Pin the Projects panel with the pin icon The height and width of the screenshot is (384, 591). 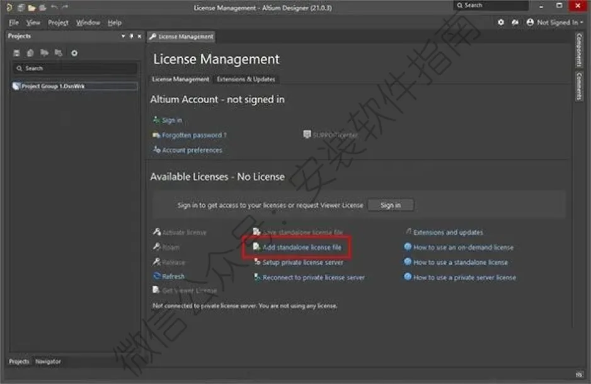[131, 36]
